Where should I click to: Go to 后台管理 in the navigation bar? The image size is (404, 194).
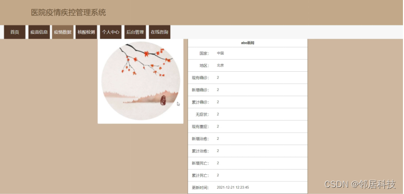coord(135,32)
